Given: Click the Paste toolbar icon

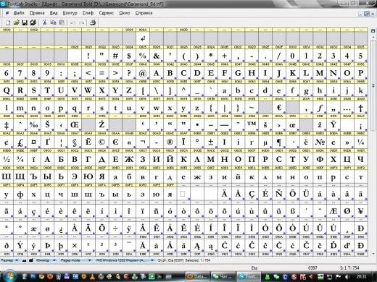Looking at the screenshot, I should (62, 22).
